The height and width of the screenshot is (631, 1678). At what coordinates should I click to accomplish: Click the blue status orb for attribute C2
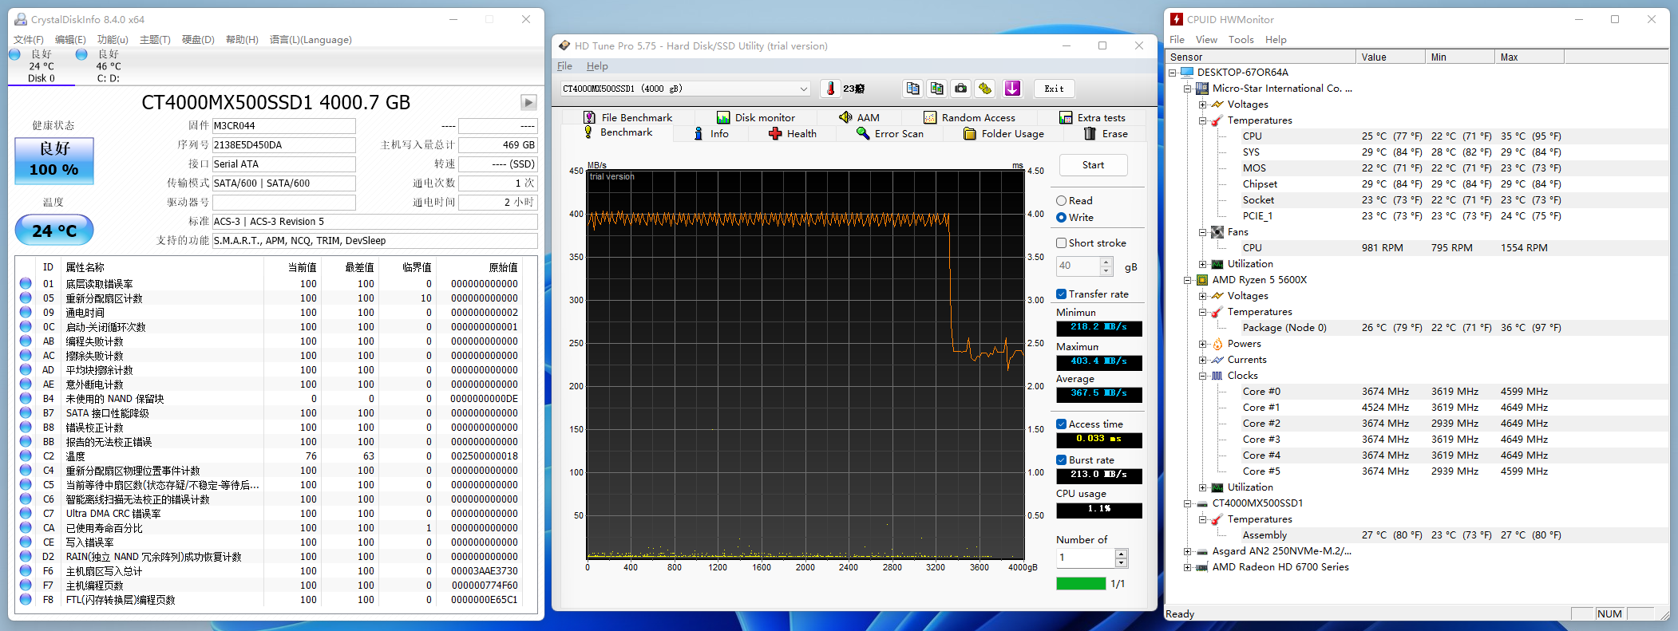click(x=26, y=456)
